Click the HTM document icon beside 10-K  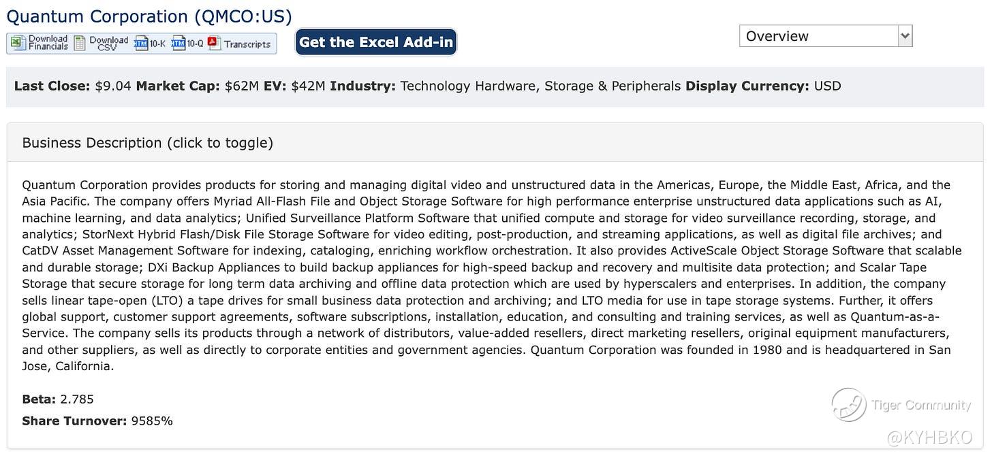(141, 44)
